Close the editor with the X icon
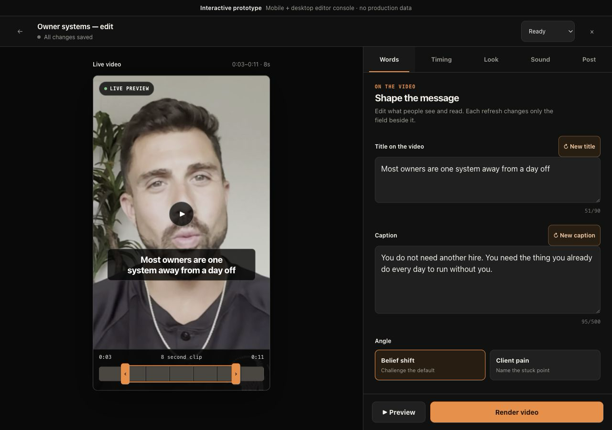This screenshot has width=612, height=430. tap(592, 32)
